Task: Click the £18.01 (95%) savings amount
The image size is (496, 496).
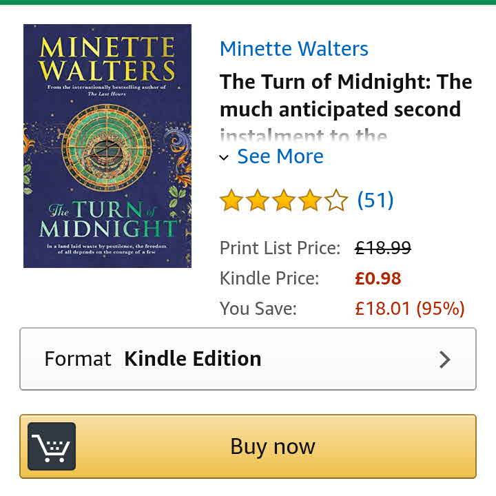Action: 409,309
